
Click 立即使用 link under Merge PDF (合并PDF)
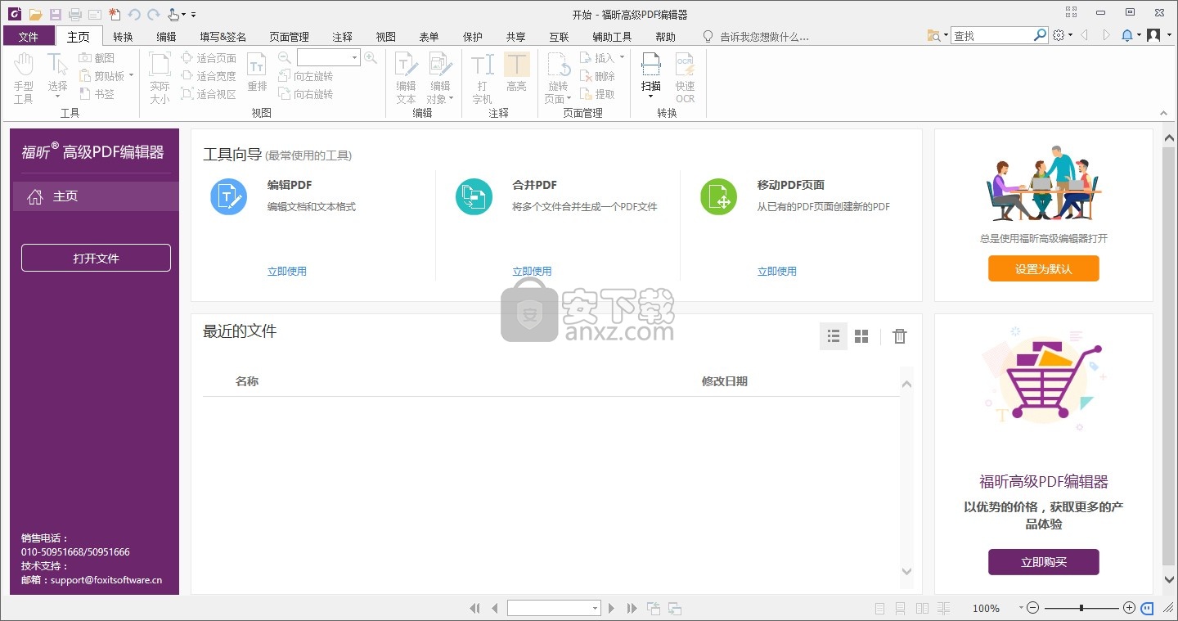[532, 271]
